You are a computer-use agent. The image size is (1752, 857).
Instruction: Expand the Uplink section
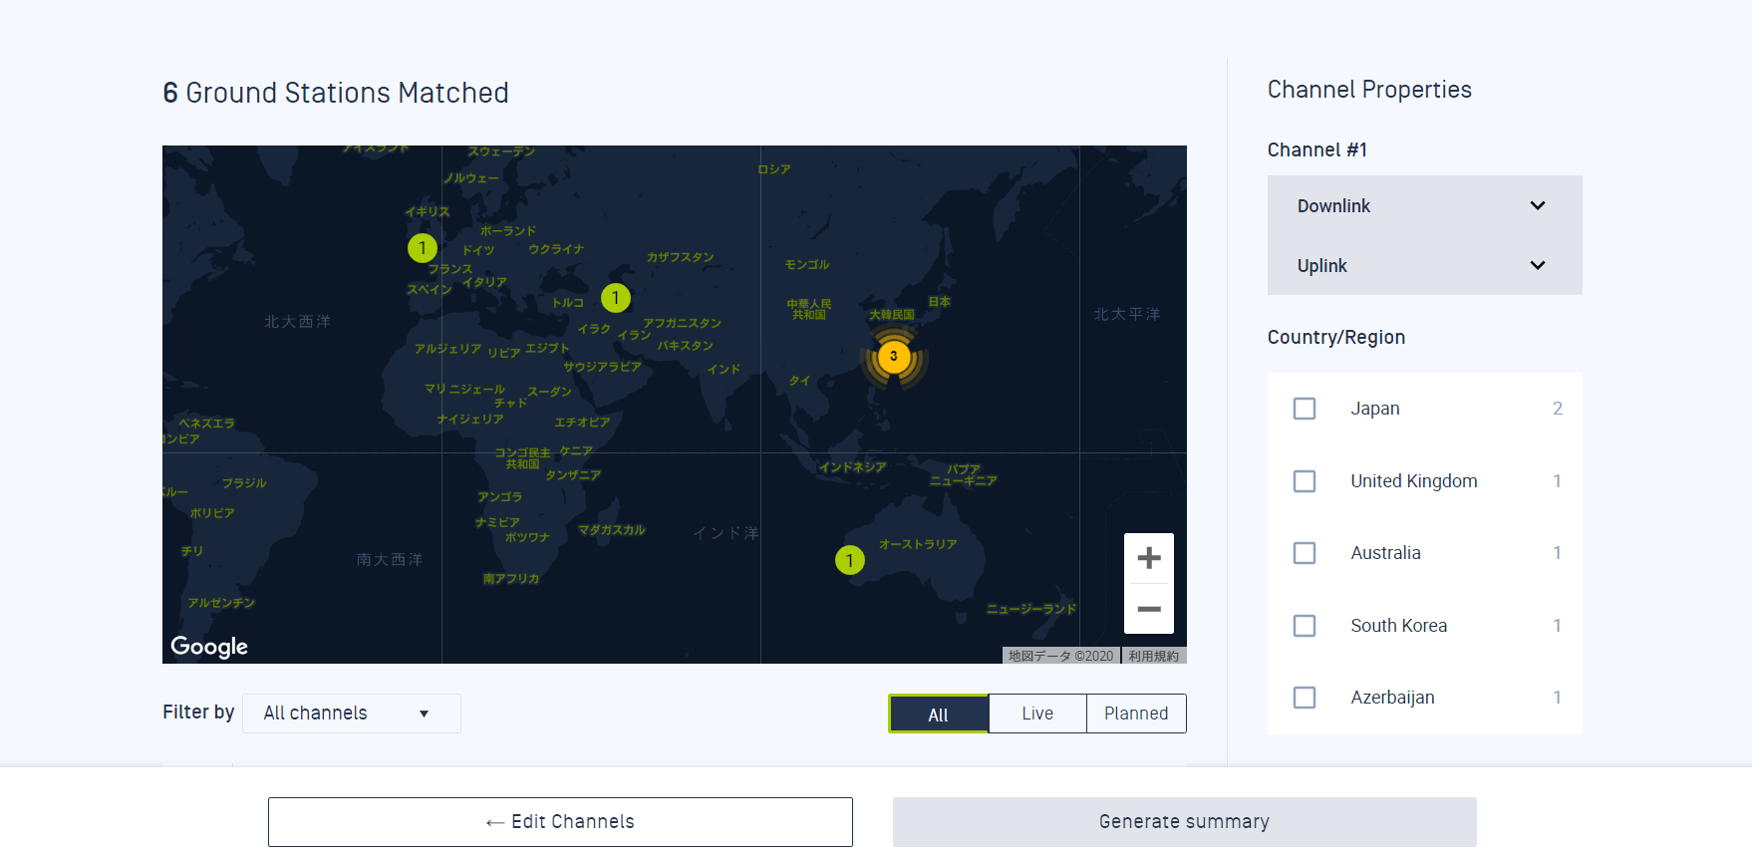click(1424, 265)
